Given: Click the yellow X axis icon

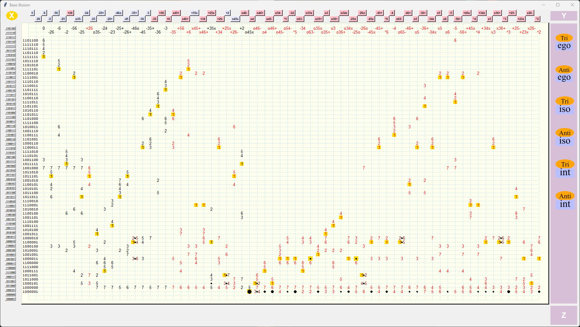Looking at the screenshot, I should (x=12, y=15).
